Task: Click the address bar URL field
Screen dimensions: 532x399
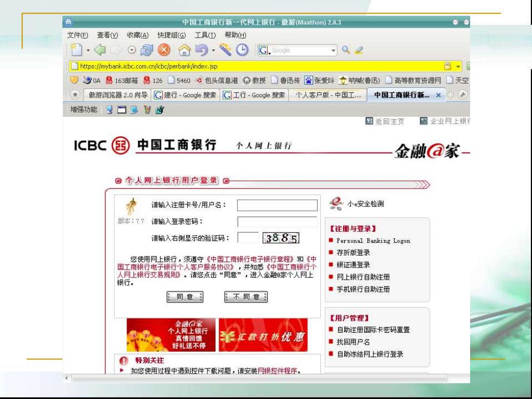Action: pyautogui.click(x=256, y=66)
